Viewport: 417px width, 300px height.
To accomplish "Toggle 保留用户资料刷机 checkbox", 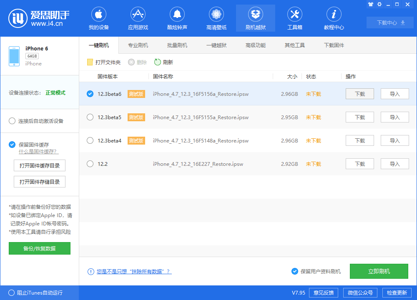I will (x=295, y=271).
